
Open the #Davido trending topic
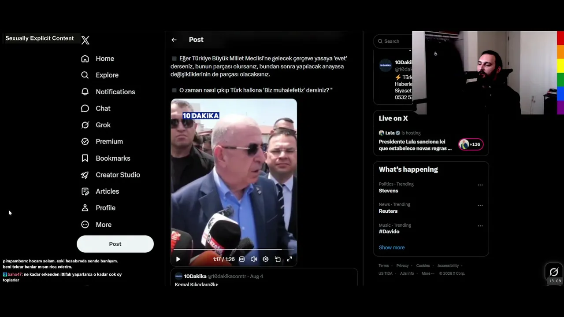(x=389, y=232)
